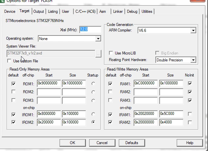208x151 pixels.
Task: Click the IRAM1 Start address field
Action: [146, 114]
